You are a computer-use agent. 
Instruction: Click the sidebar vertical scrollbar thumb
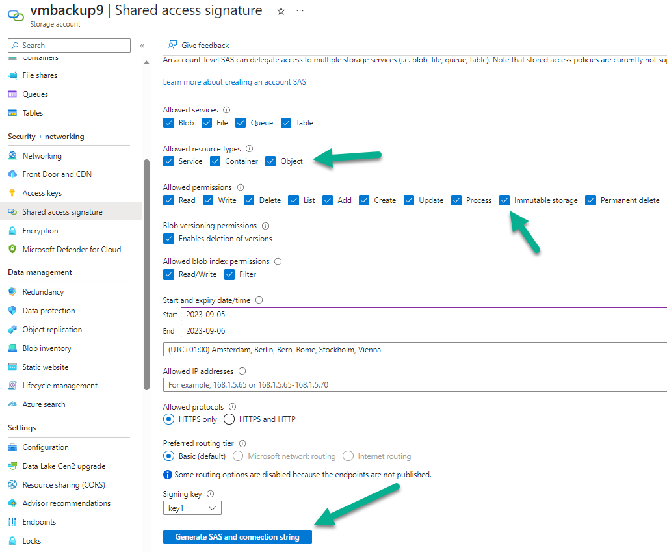(x=146, y=274)
